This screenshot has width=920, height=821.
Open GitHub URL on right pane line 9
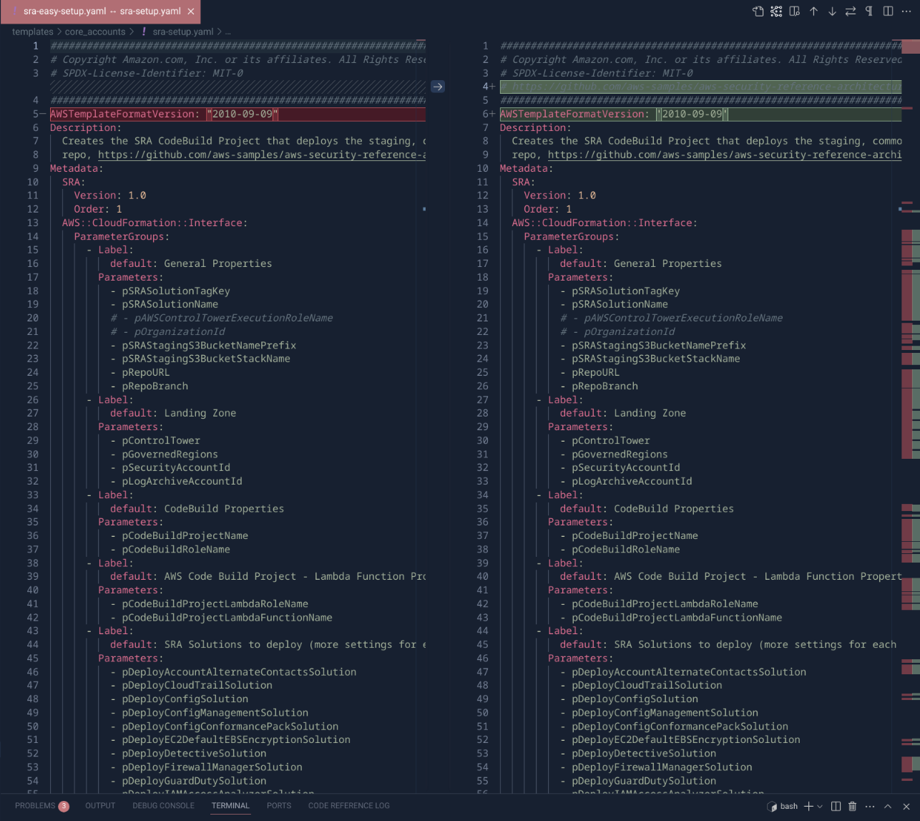click(725, 155)
